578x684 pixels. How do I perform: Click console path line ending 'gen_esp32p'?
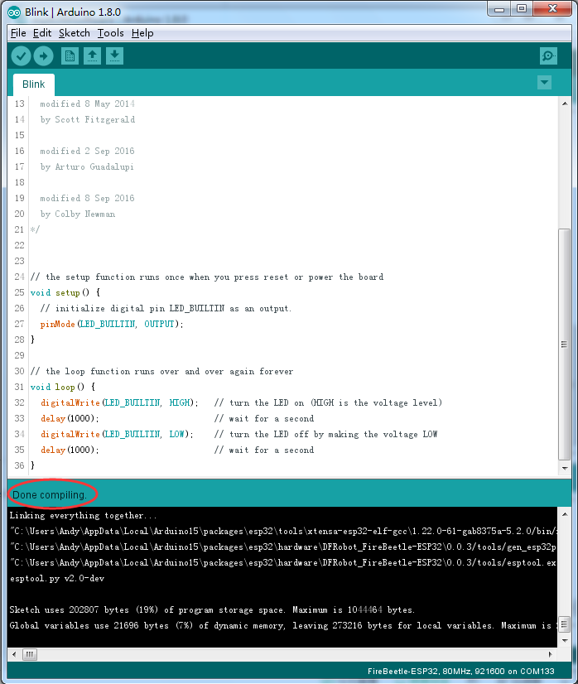pyautogui.click(x=283, y=547)
